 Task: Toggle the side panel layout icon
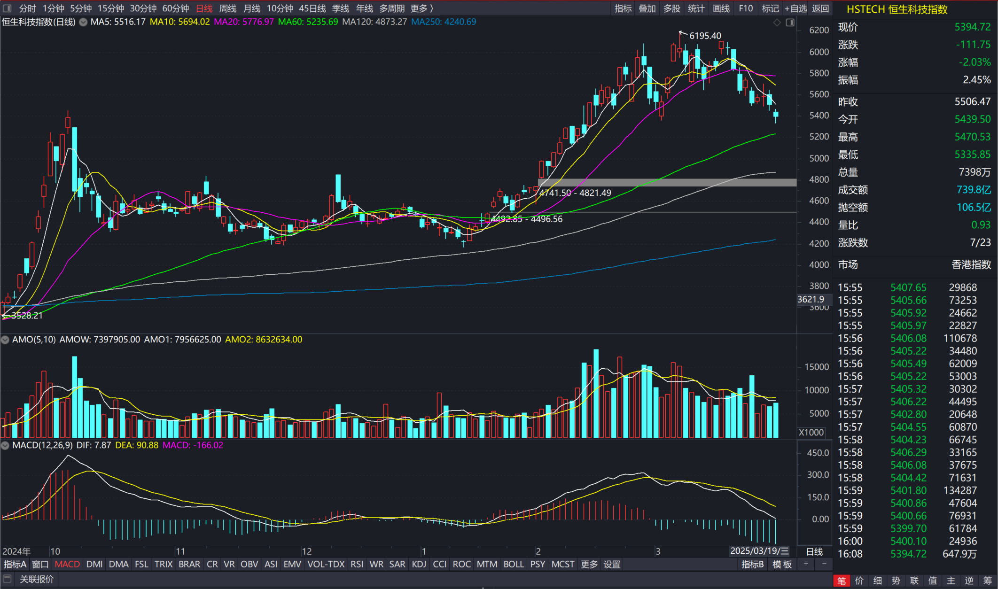click(x=790, y=23)
